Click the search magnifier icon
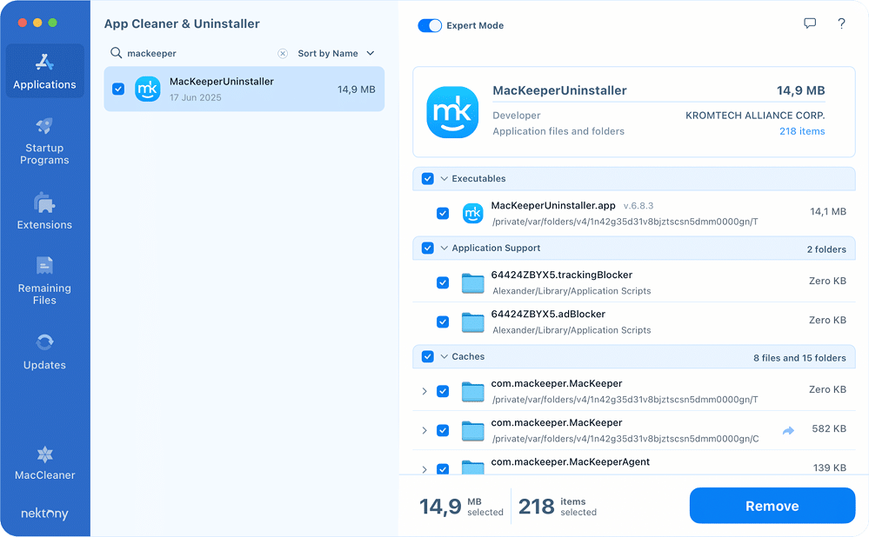869x537 pixels. 116,53
